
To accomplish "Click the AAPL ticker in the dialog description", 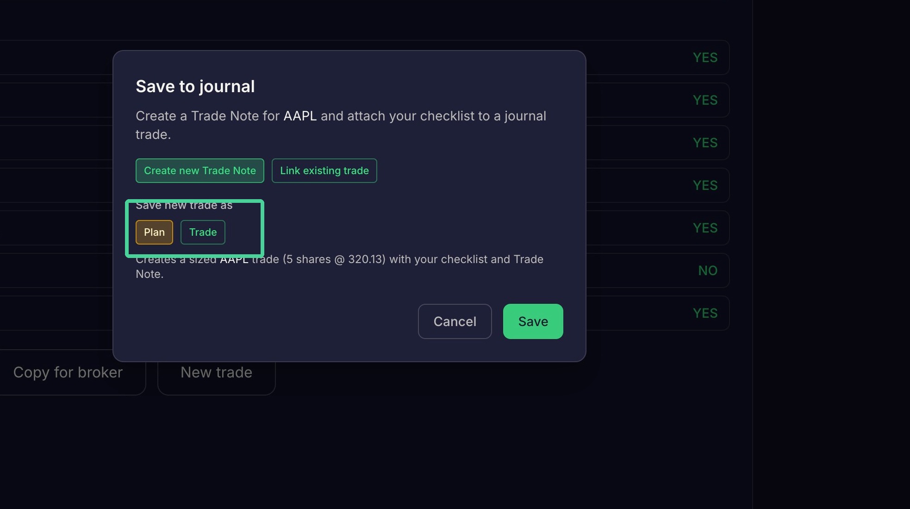I will [300, 116].
